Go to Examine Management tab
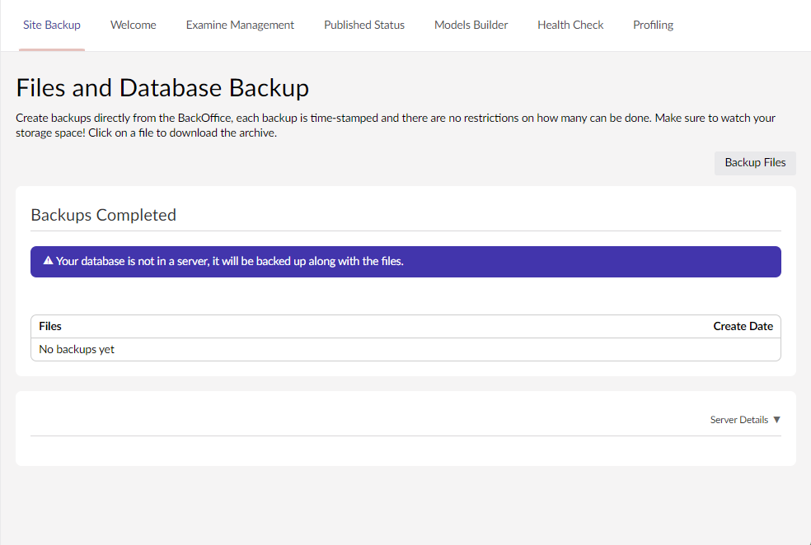 (240, 25)
